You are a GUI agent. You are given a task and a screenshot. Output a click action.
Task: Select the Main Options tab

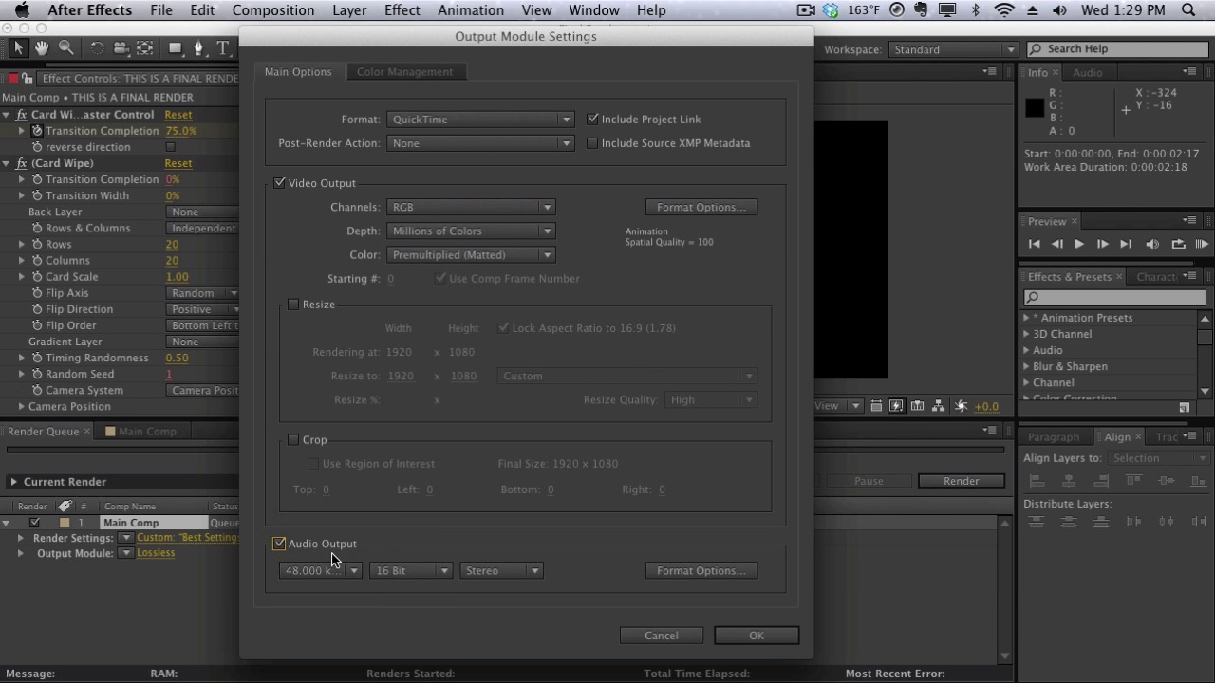298,72
